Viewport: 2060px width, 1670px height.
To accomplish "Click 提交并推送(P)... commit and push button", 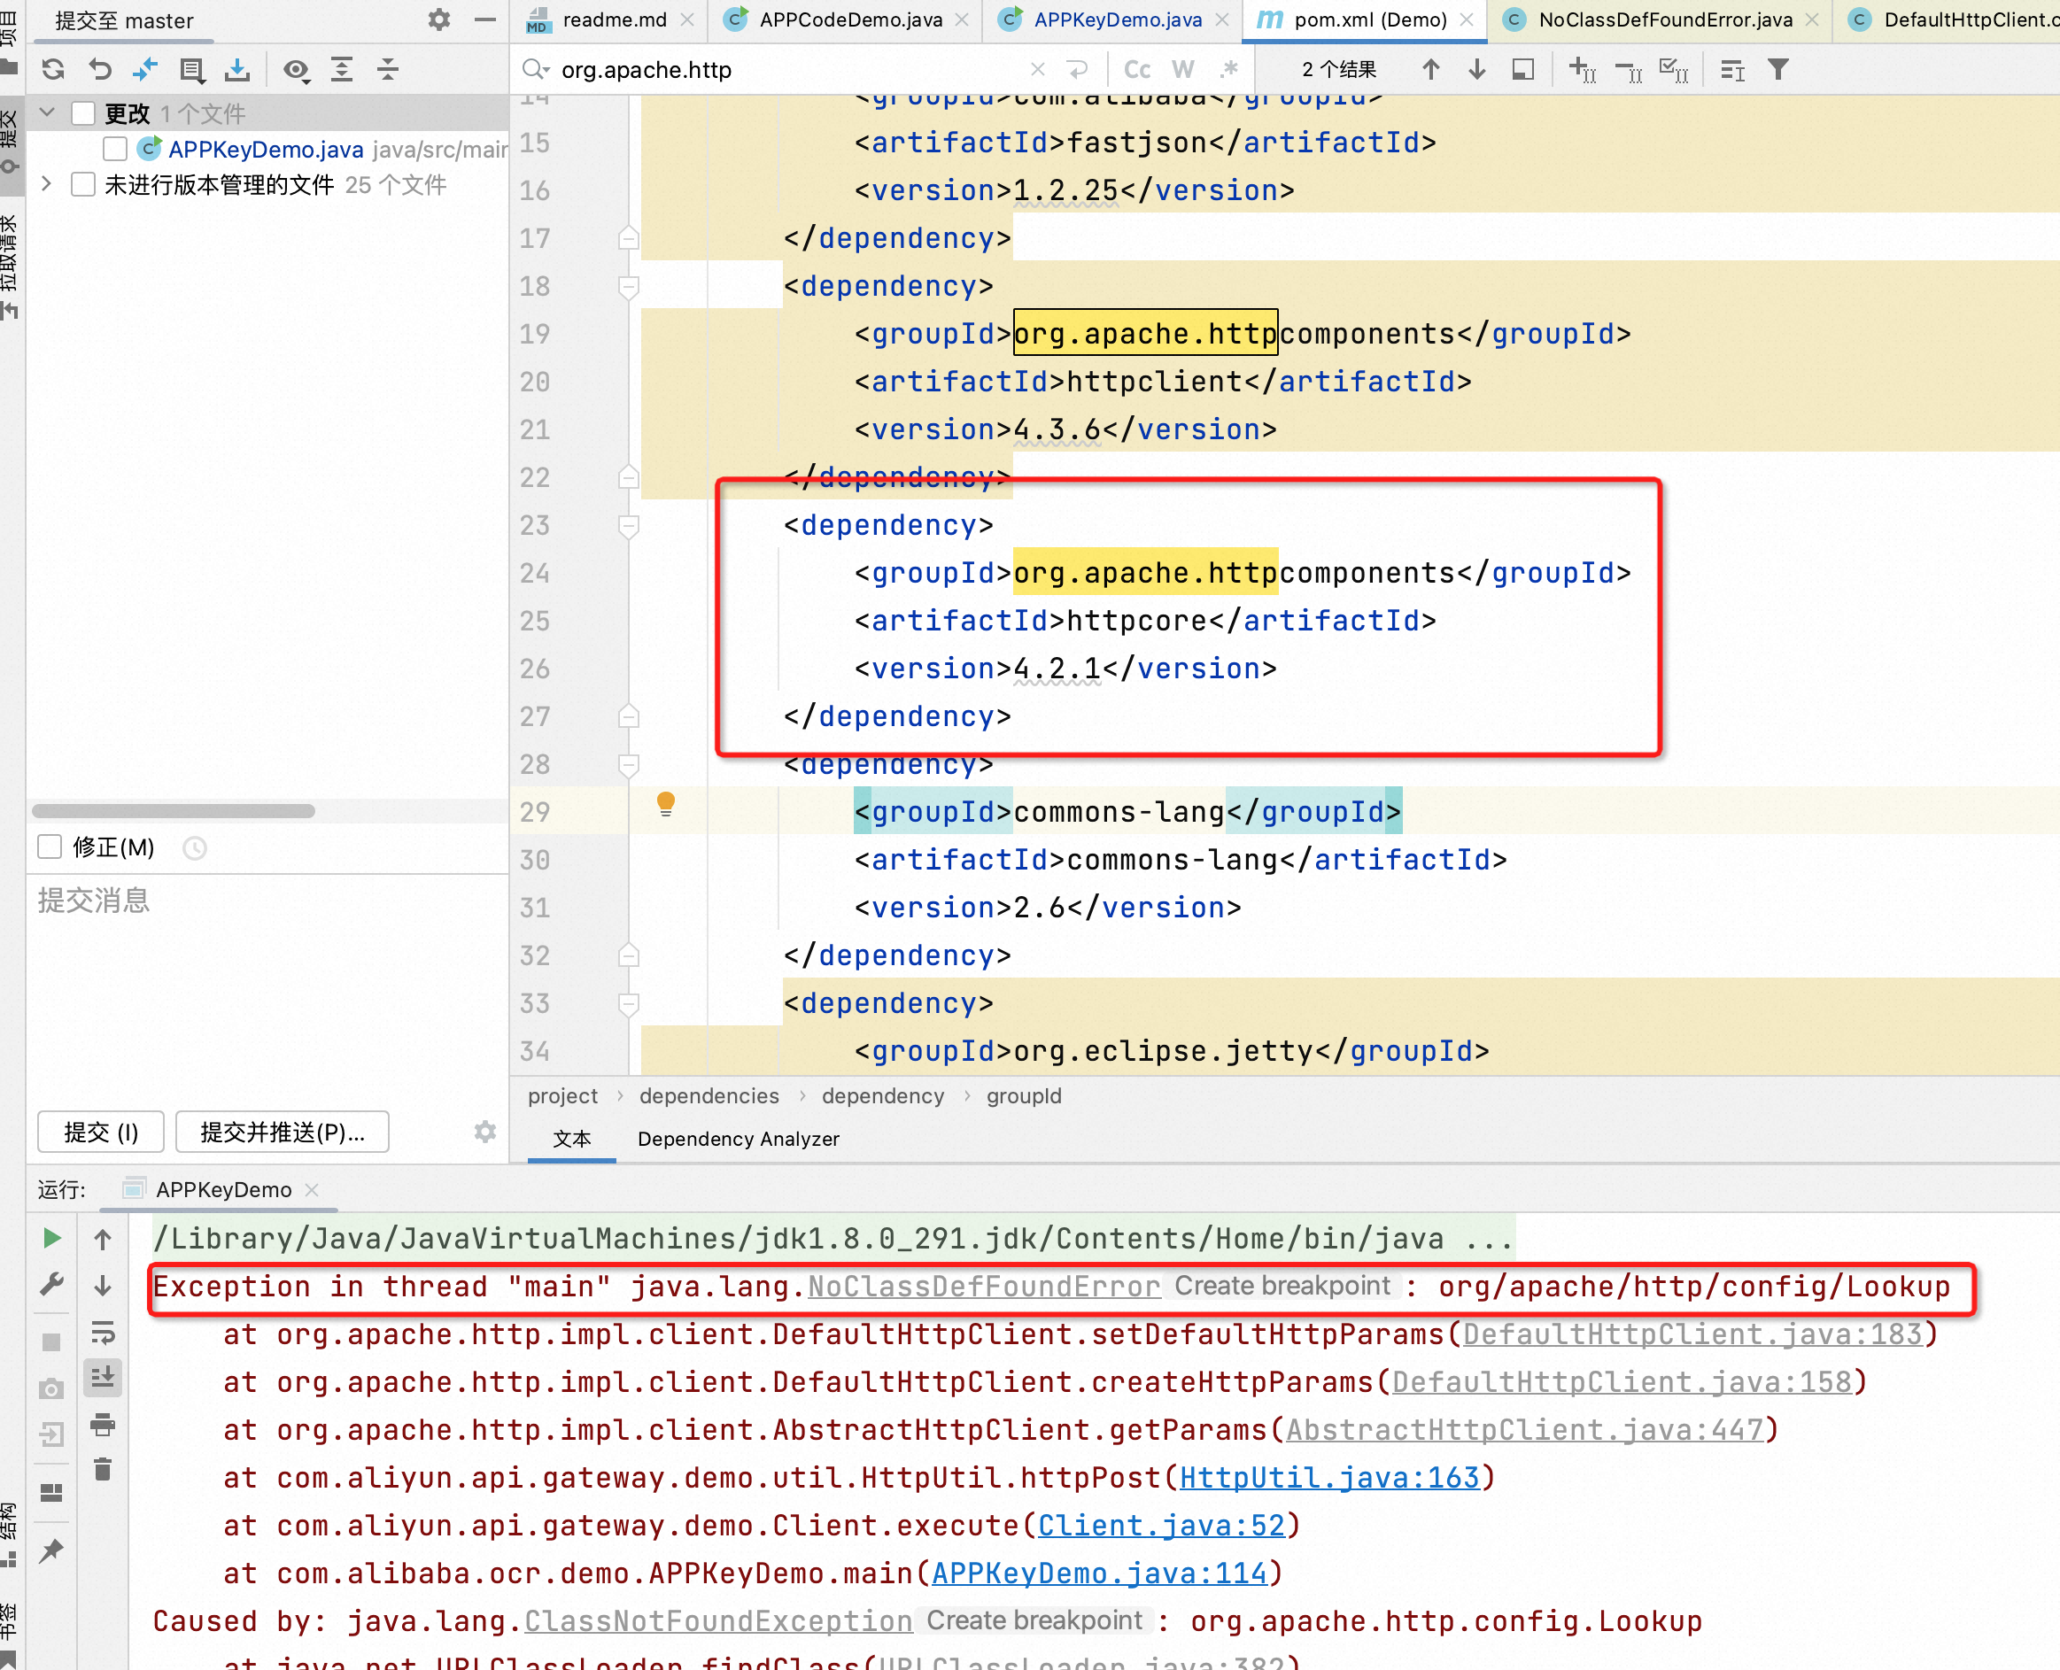I will click(282, 1132).
